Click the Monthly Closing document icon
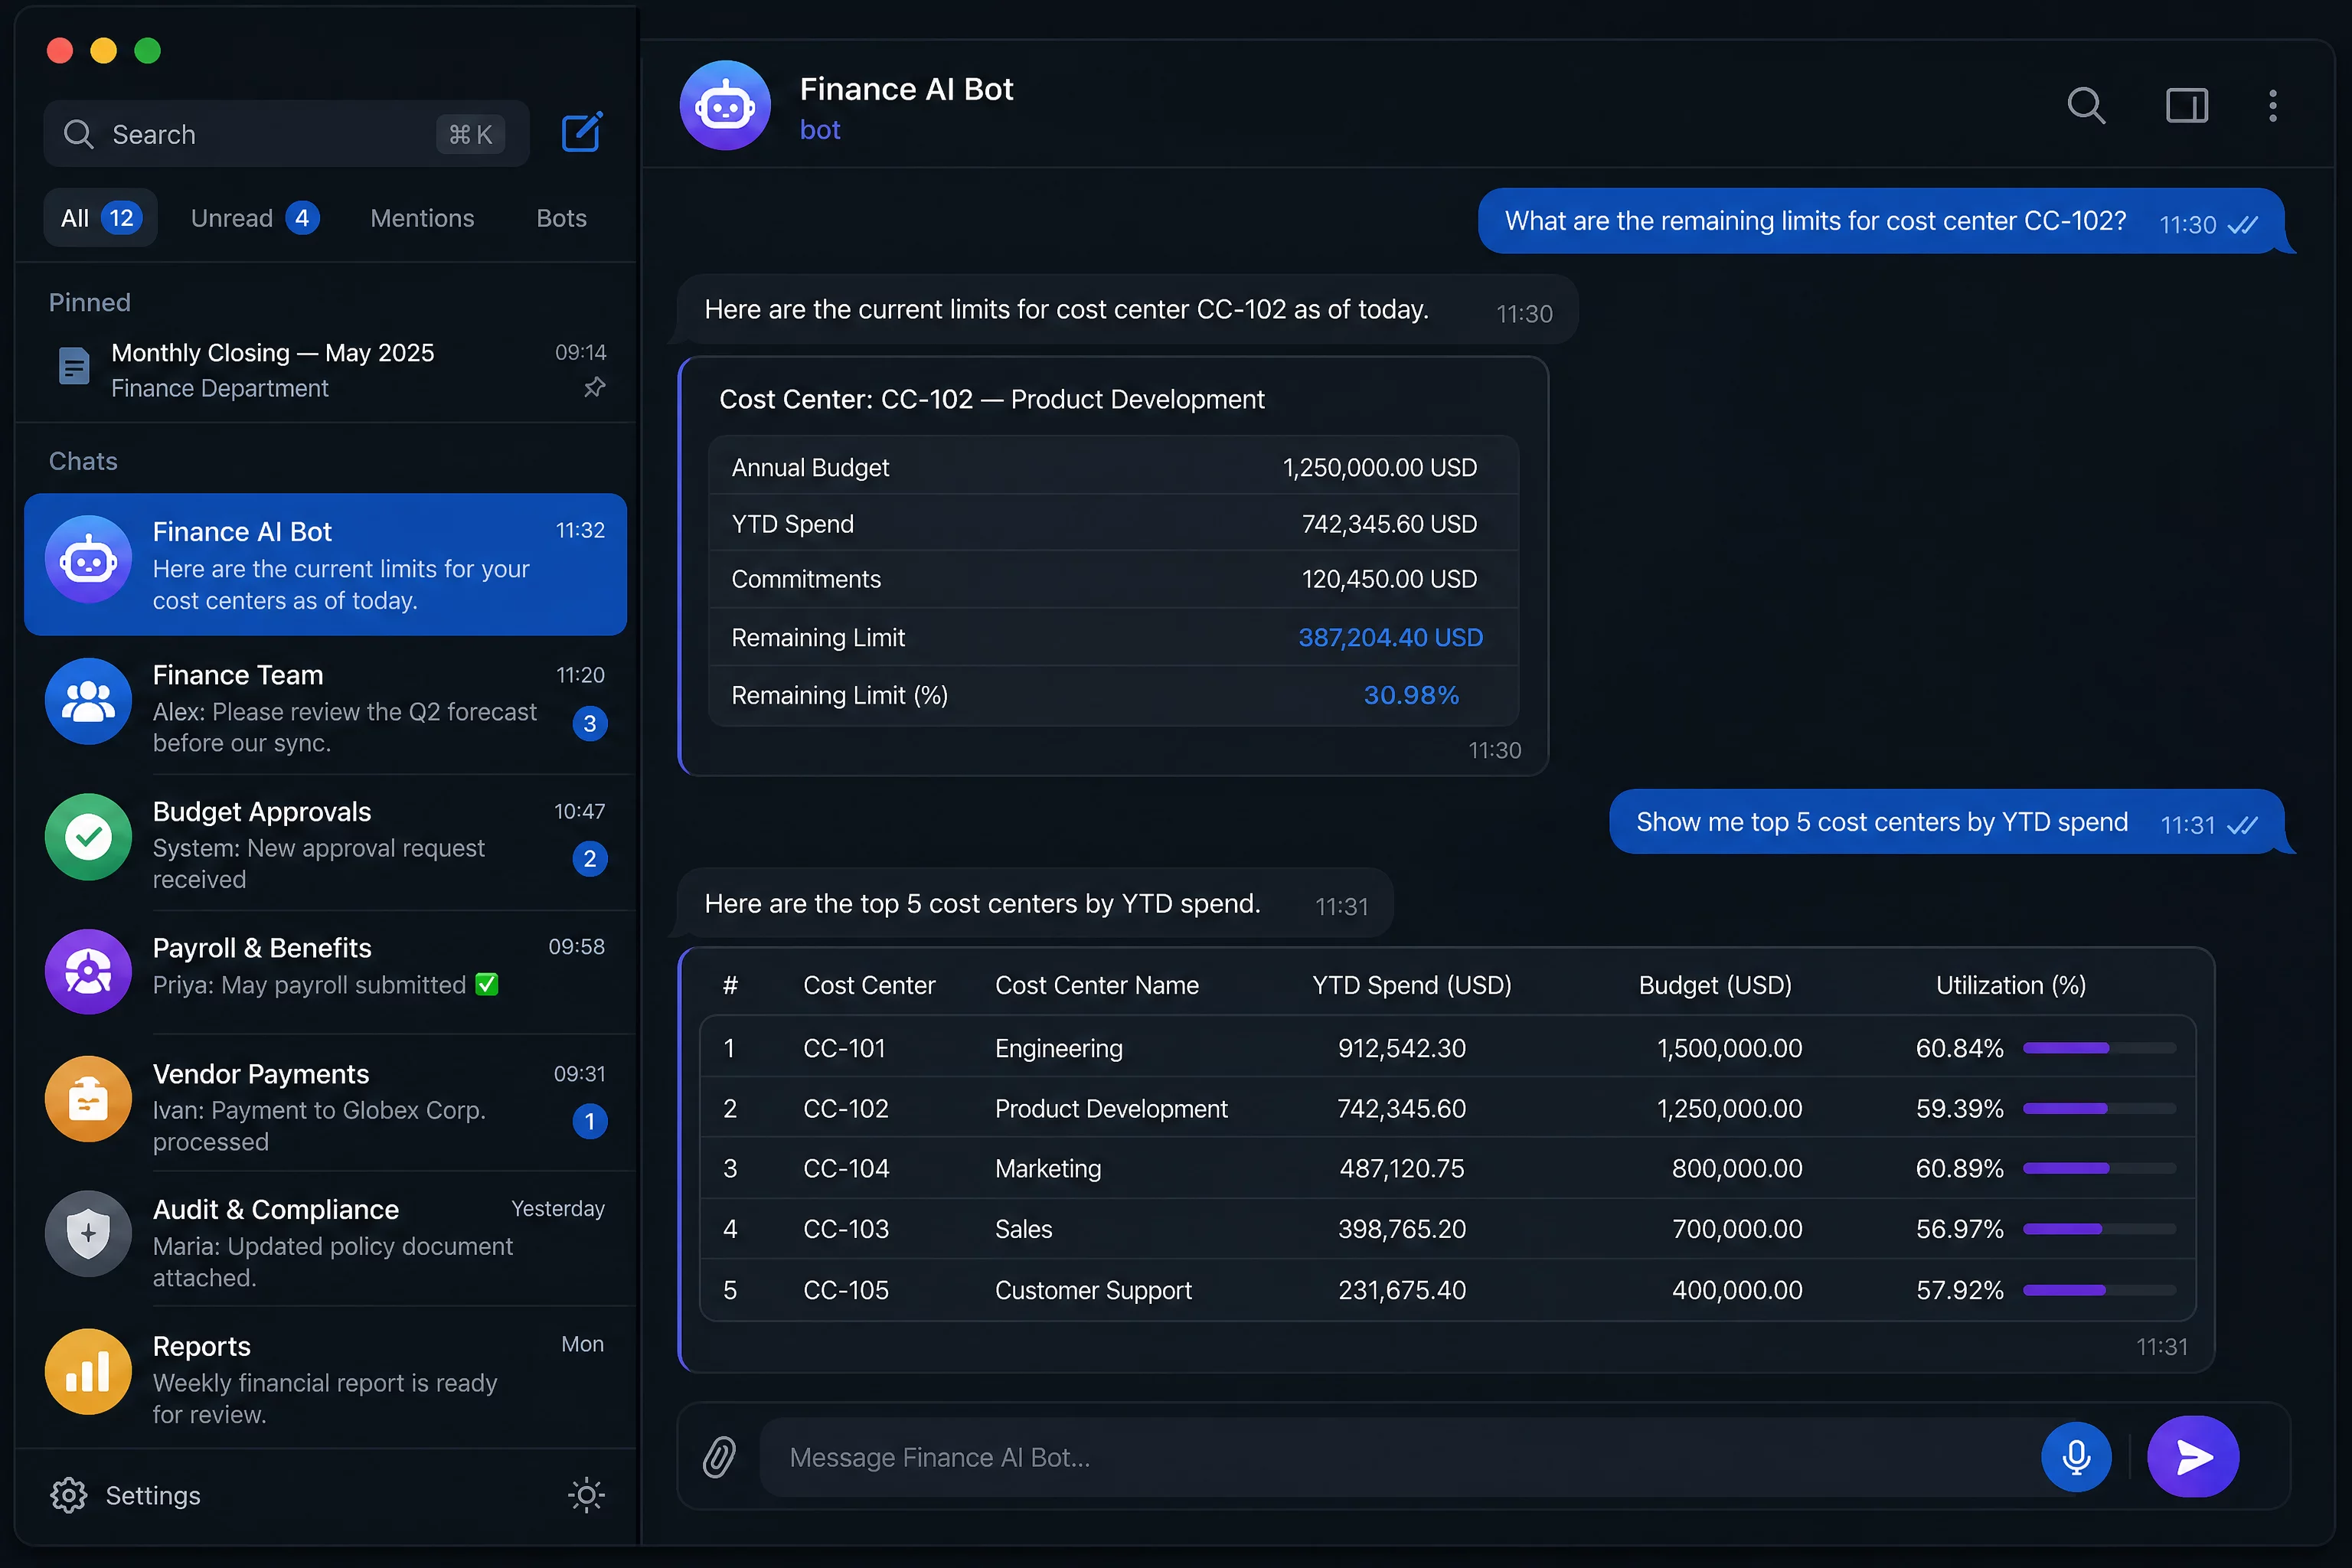Screen dimensions: 2352x1568 click(x=74, y=367)
